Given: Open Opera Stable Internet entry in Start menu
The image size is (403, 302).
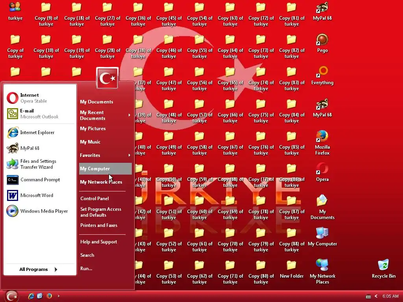Looking at the screenshot, I should point(40,98).
